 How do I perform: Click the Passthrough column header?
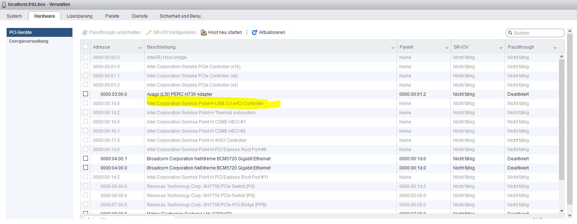click(x=521, y=47)
